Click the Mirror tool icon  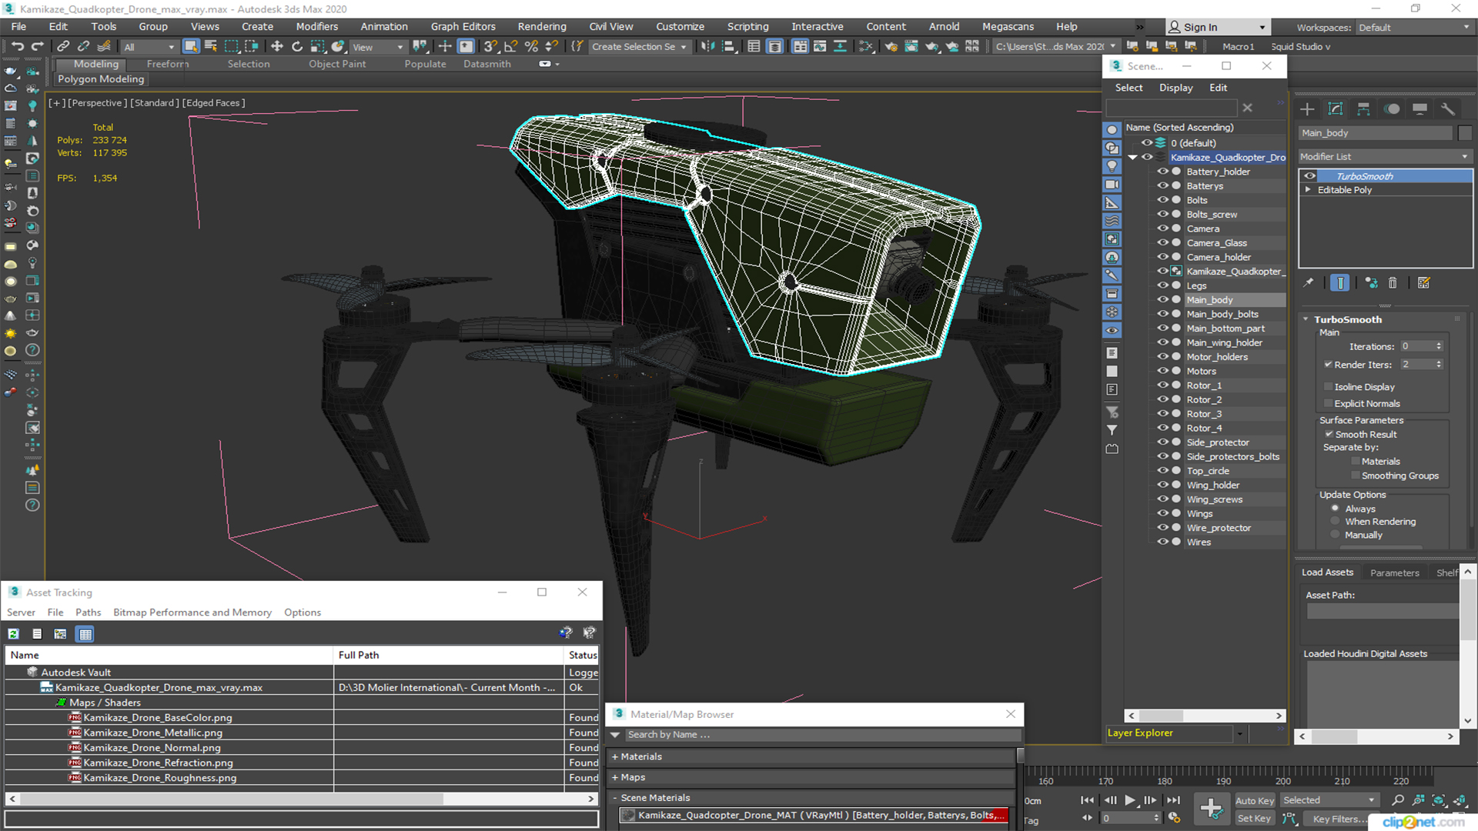(707, 47)
